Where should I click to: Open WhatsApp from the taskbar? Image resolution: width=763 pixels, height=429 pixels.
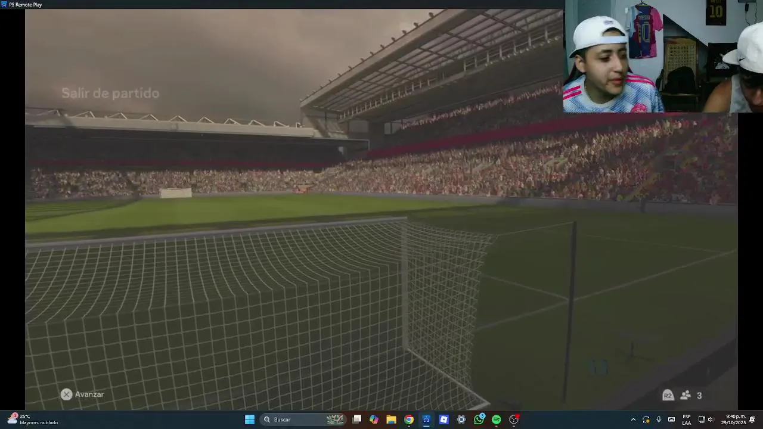(479, 419)
